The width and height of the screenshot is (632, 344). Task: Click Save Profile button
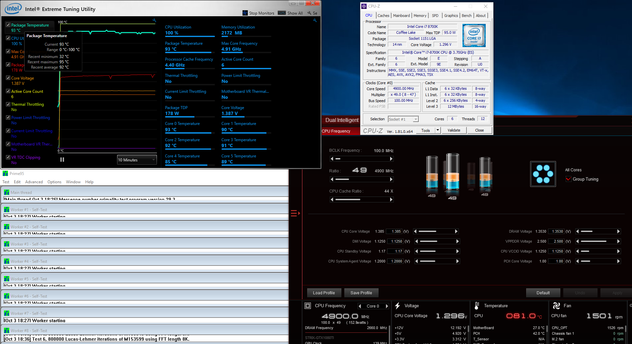[361, 293]
